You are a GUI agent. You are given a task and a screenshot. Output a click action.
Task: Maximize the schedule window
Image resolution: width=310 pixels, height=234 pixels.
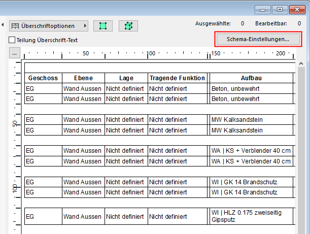280,10
